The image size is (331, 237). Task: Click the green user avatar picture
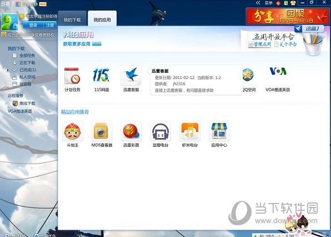point(9,22)
